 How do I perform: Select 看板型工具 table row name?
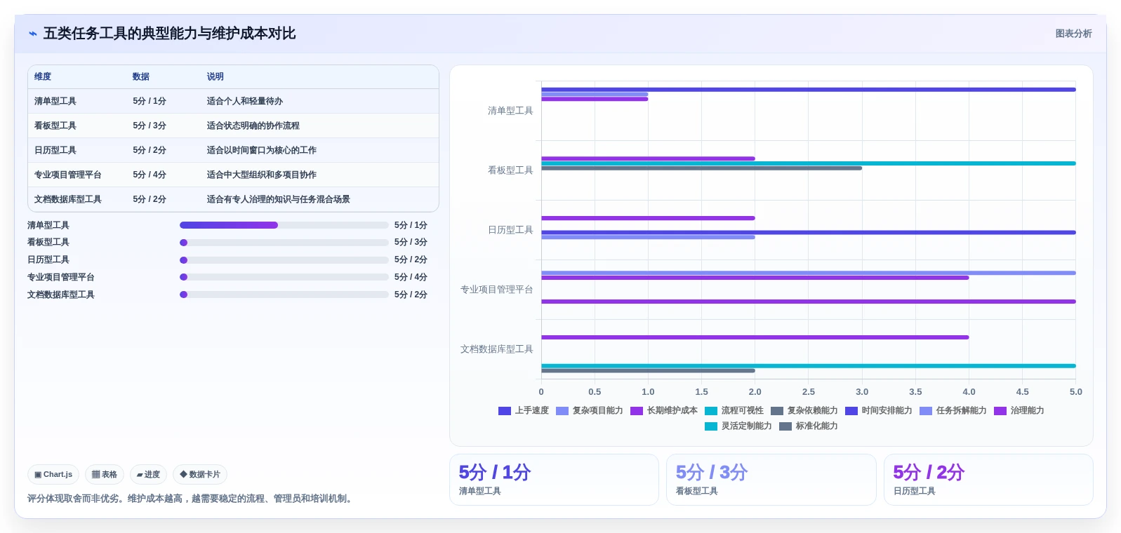(x=55, y=126)
